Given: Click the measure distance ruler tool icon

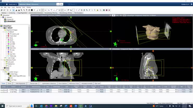Looking at the screenshot, I should point(57,10).
